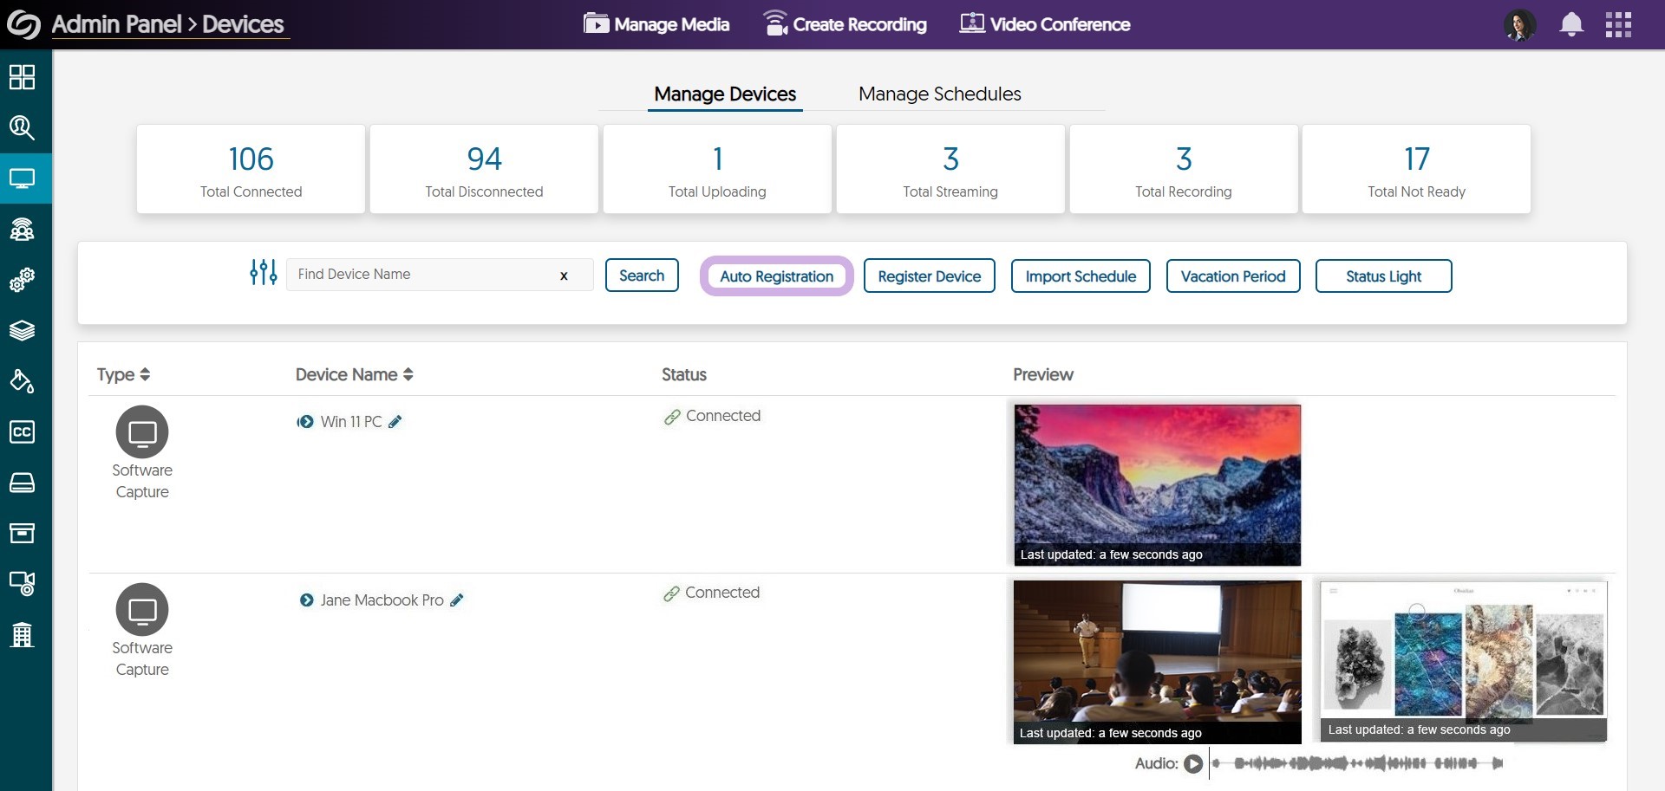Click the closed captions sidebar icon
The image size is (1665, 791).
[x=22, y=431]
